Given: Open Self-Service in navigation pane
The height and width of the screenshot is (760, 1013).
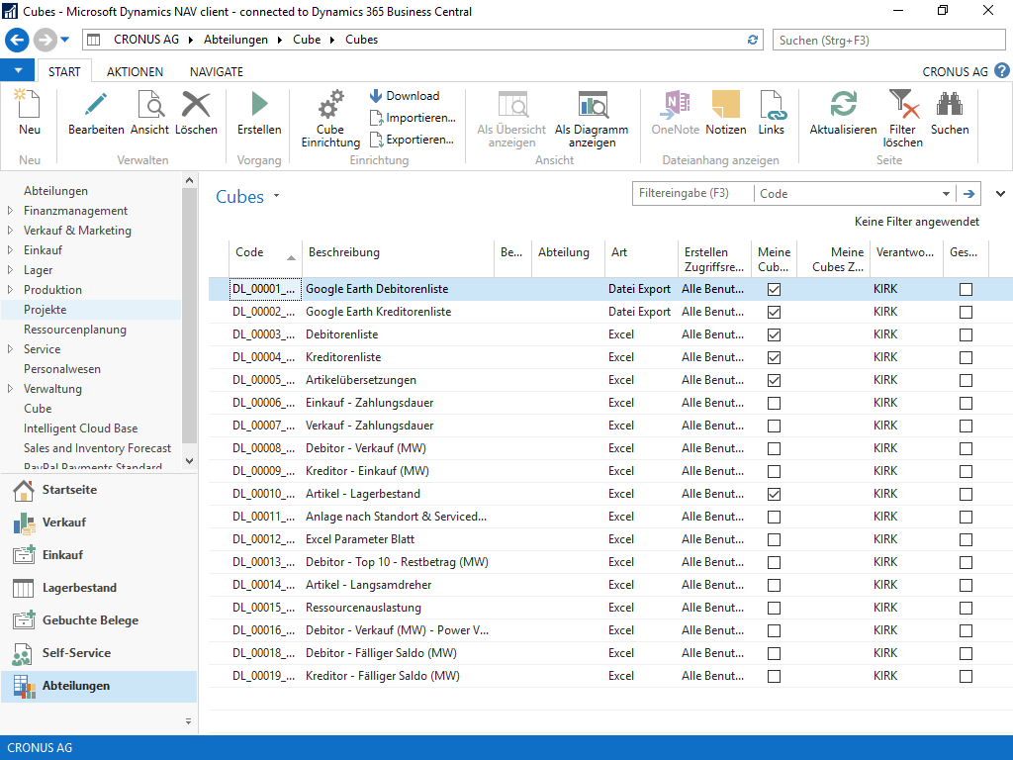Looking at the screenshot, I should [x=98, y=653].
